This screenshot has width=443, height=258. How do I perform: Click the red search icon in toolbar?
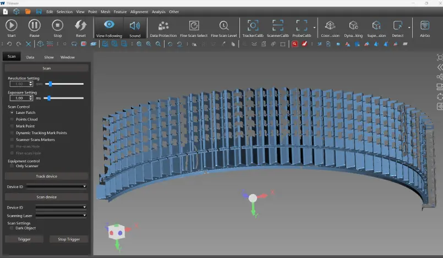(x=294, y=44)
